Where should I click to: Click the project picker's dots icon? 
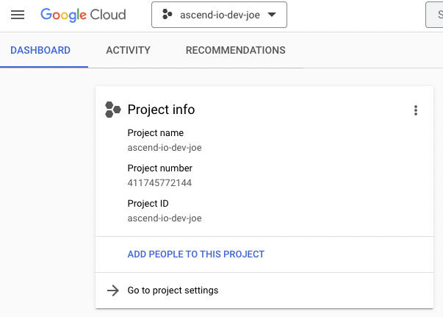point(167,15)
